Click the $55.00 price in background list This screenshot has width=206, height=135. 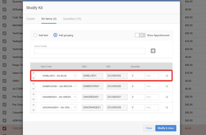click(x=189, y=97)
